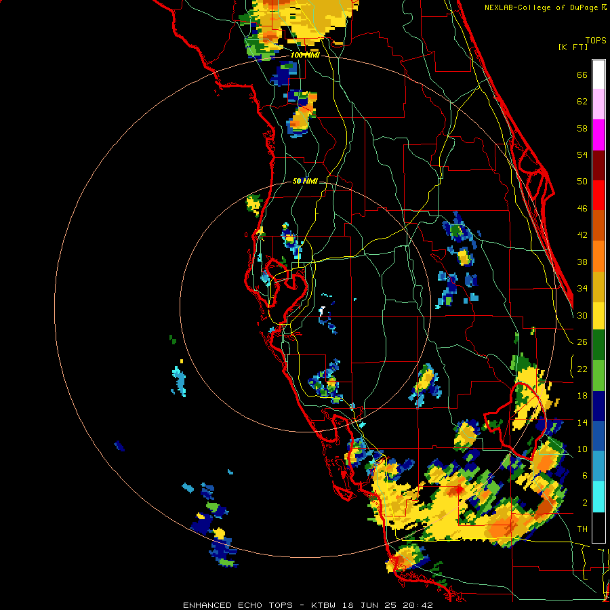Click the legend value 10
Viewport: 610px width, 610px height.
[x=582, y=449]
